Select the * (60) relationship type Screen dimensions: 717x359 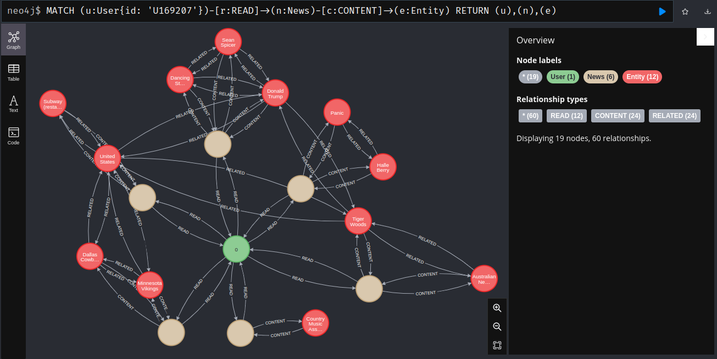[530, 116]
